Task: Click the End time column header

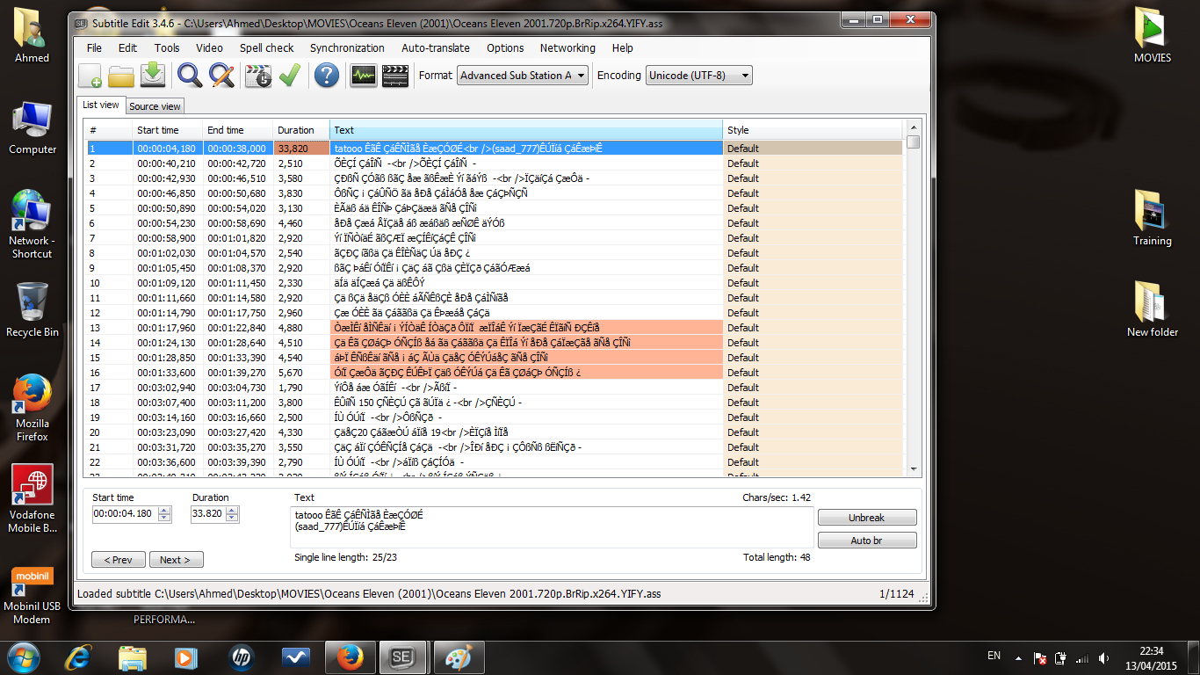Action: pyautogui.click(x=238, y=130)
